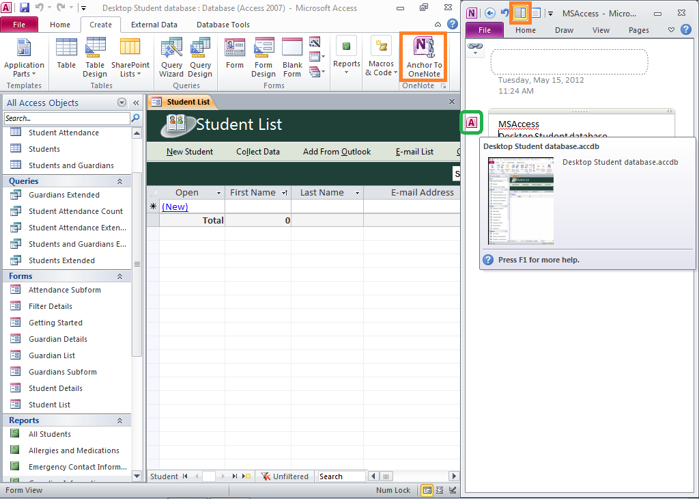Expand the OneNote ribbon with caret
Viewport: 699px width, 499px height.
pos(671,30)
